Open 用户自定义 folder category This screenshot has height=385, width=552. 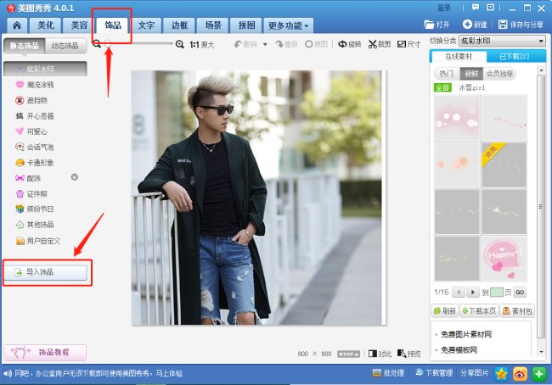[39, 241]
